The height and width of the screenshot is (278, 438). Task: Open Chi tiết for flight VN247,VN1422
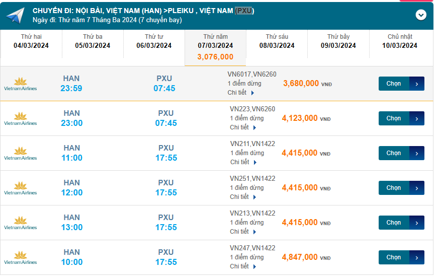(243, 266)
